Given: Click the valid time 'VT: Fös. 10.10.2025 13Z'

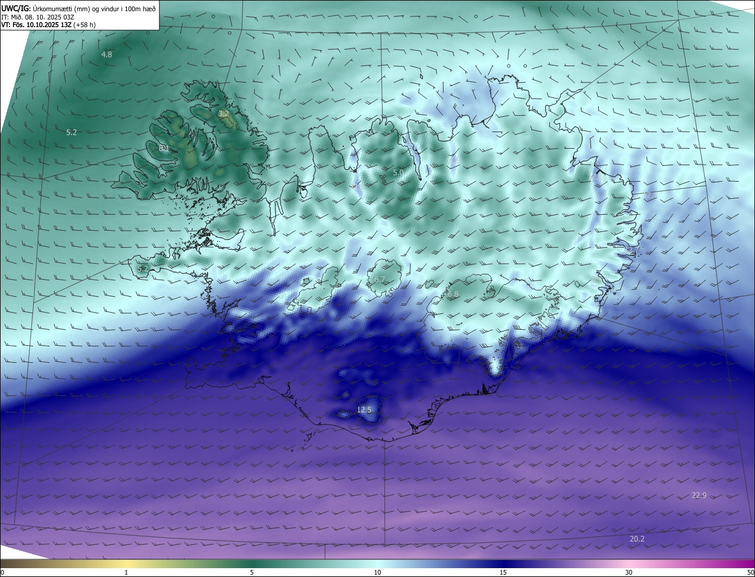Looking at the screenshot, I should tap(35, 25).
